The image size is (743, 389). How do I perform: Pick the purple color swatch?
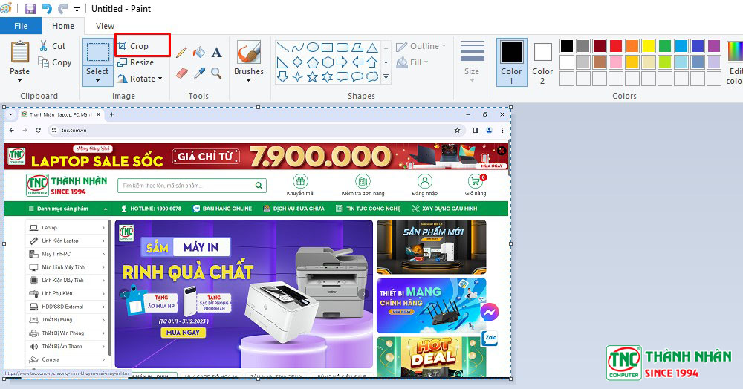(x=713, y=46)
